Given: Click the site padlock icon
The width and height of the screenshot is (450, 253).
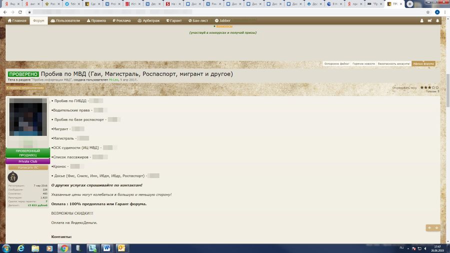Looking at the screenshot, I should (x=29, y=12).
